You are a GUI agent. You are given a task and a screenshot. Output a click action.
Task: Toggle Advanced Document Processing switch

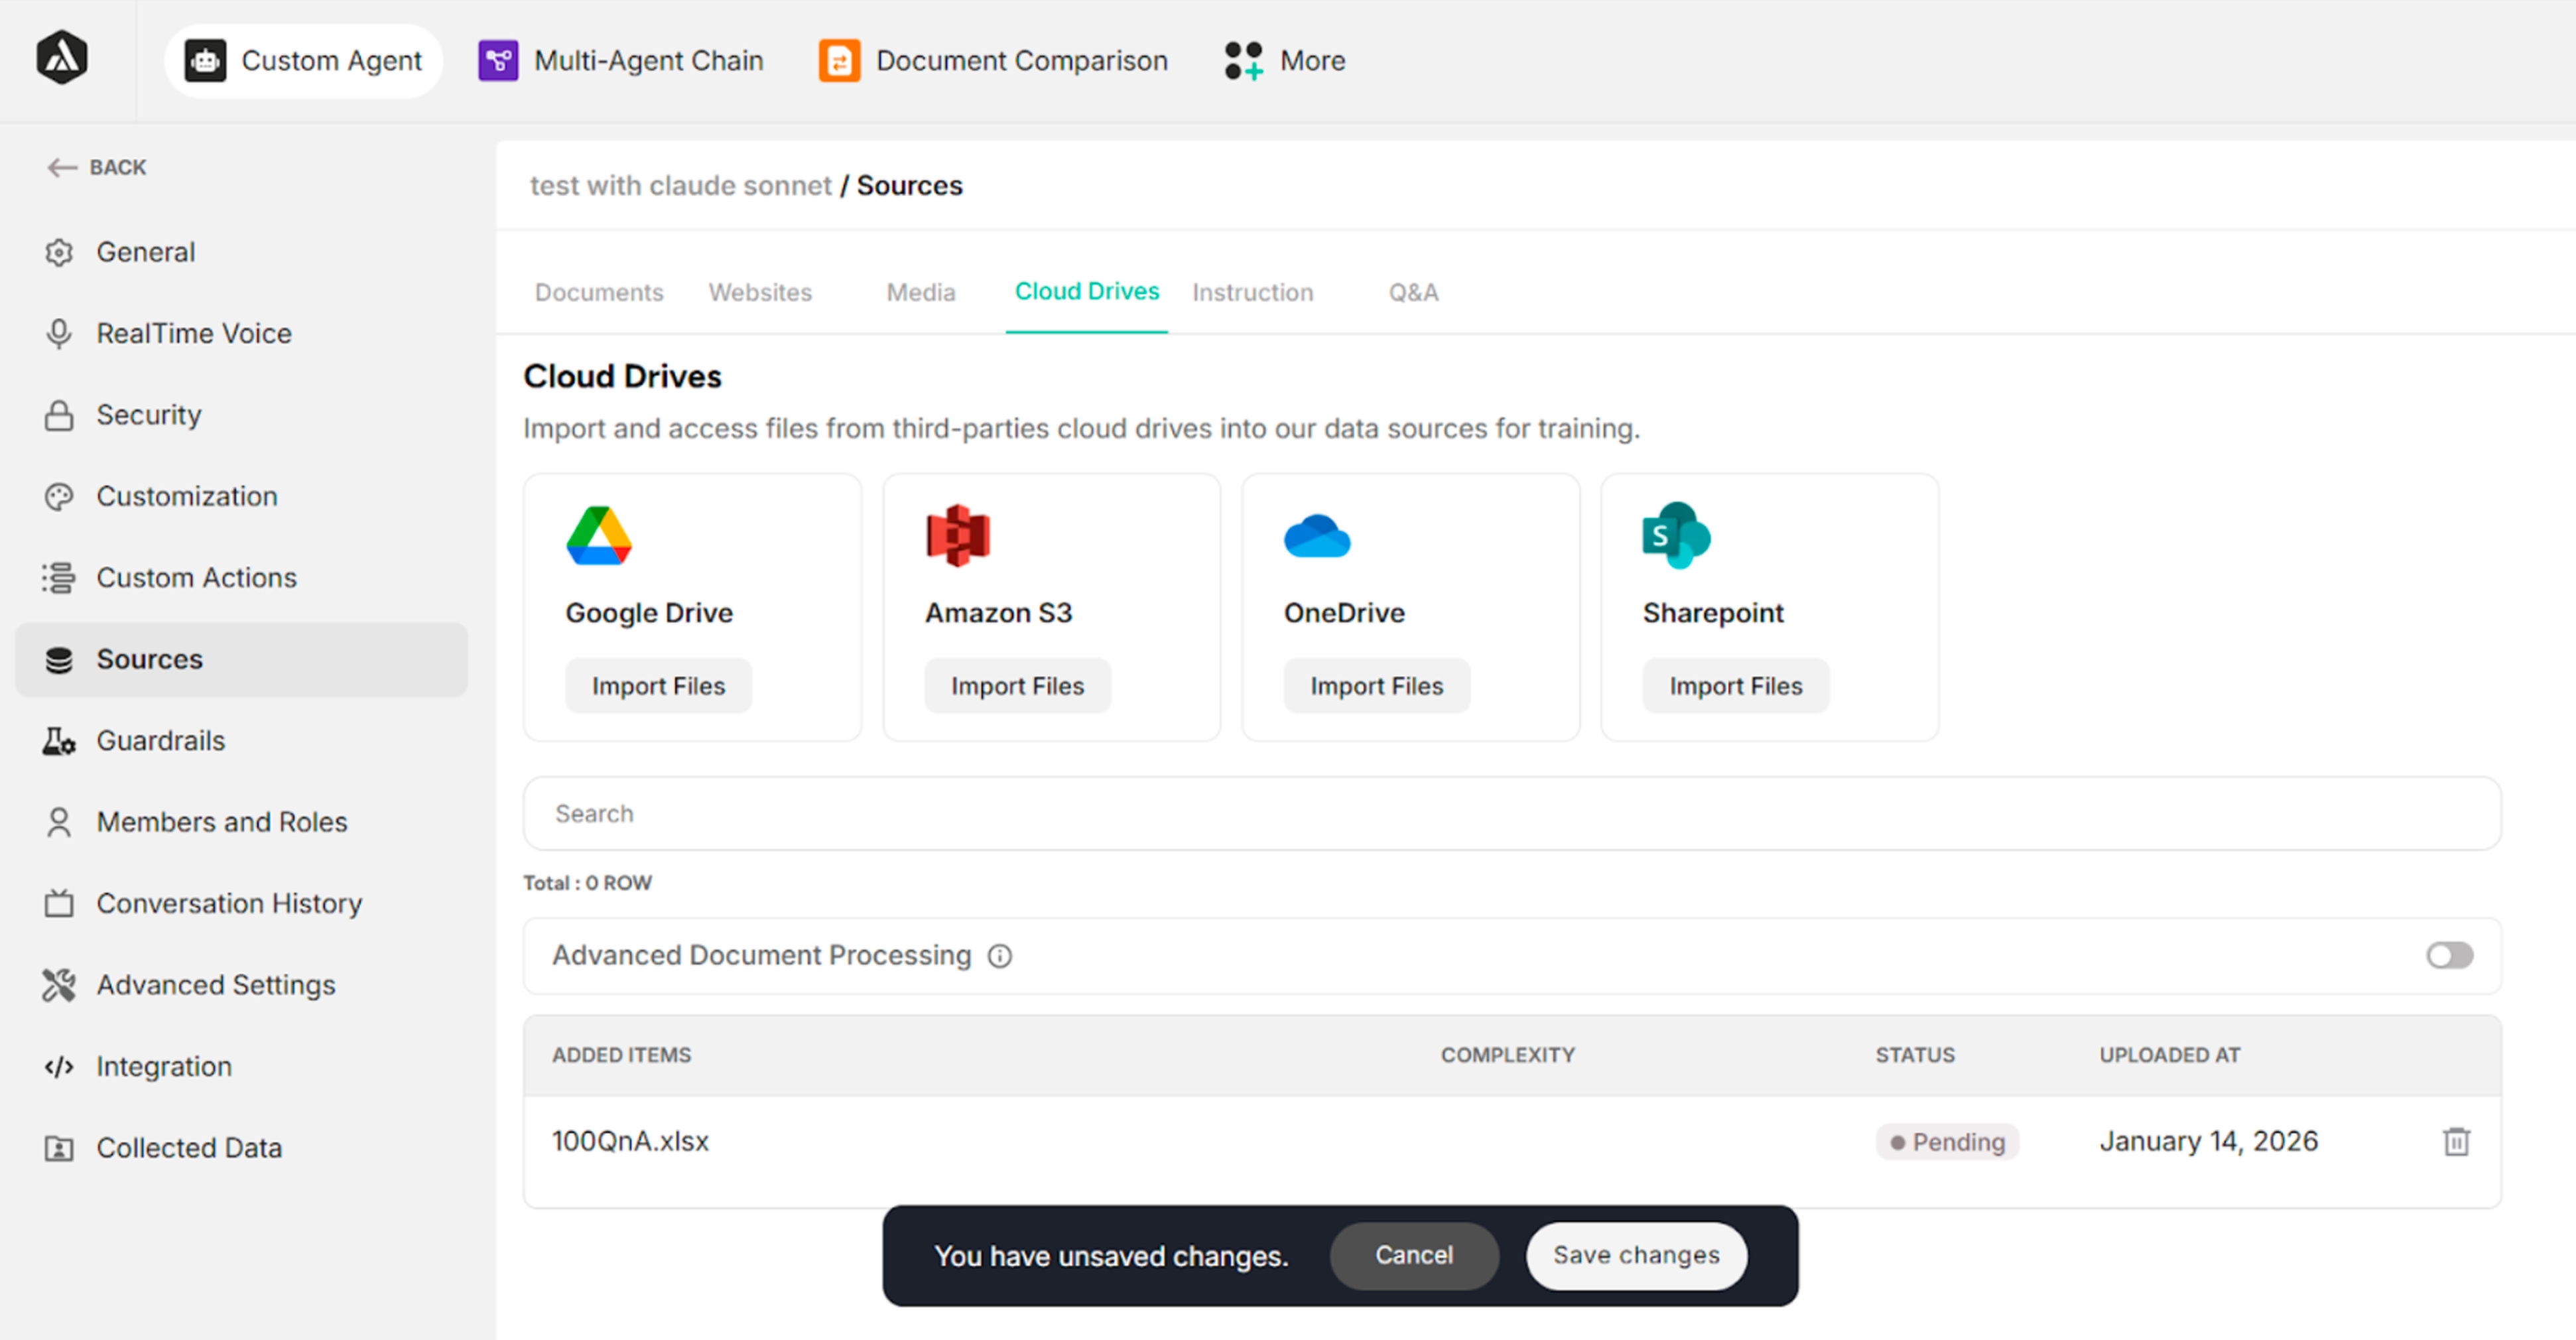point(2449,956)
